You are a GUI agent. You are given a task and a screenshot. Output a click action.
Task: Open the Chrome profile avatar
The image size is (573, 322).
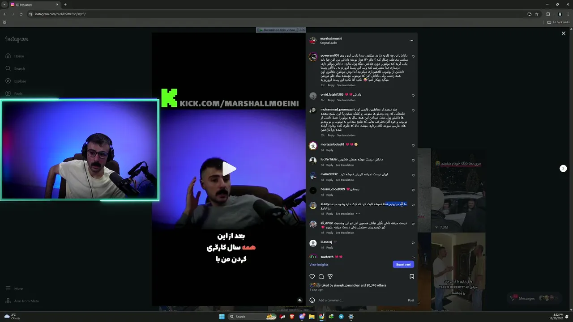560,14
